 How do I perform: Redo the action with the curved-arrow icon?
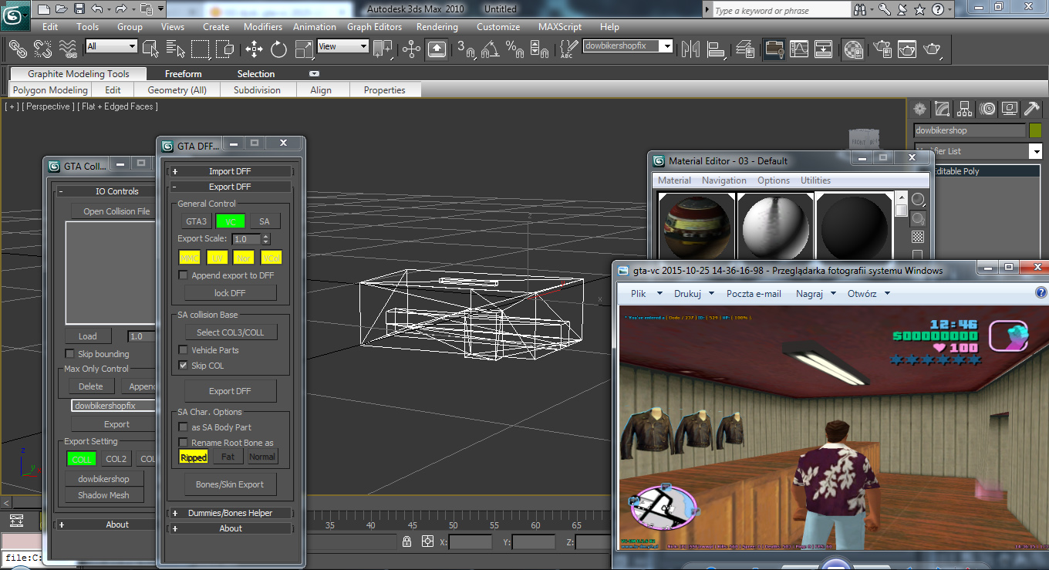click(x=122, y=9)
